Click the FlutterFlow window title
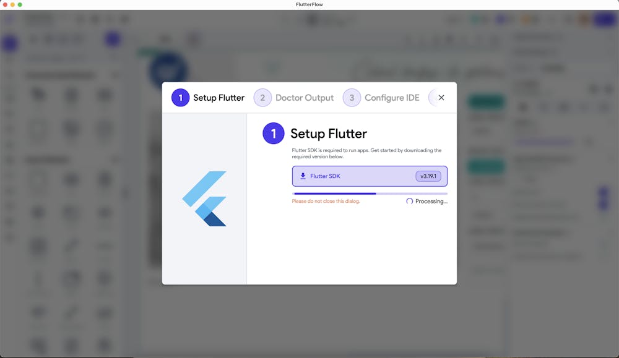 click(x=309, y=5)
